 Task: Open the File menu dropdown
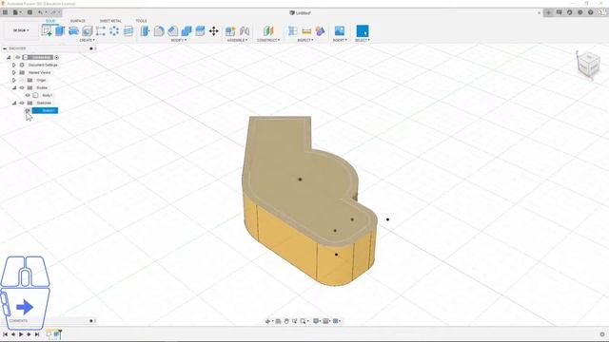17,12
